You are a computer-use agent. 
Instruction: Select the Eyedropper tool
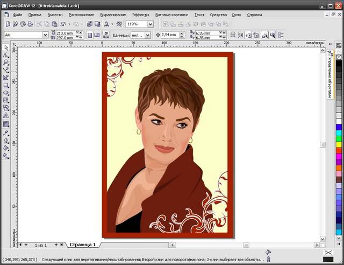pyautogui.click(x=6, y=133)
